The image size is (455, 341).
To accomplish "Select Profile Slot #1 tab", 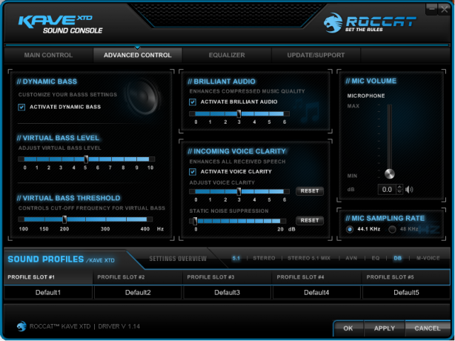I will pyautogui.click(x=48, y=277).
